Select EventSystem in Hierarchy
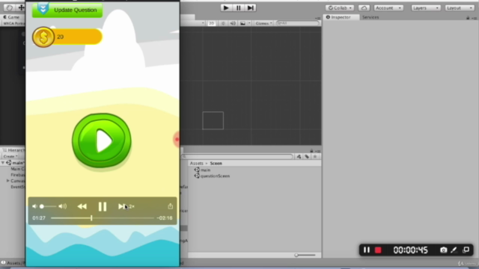Viewport: 479px width, 269px height. click(18, 187)
